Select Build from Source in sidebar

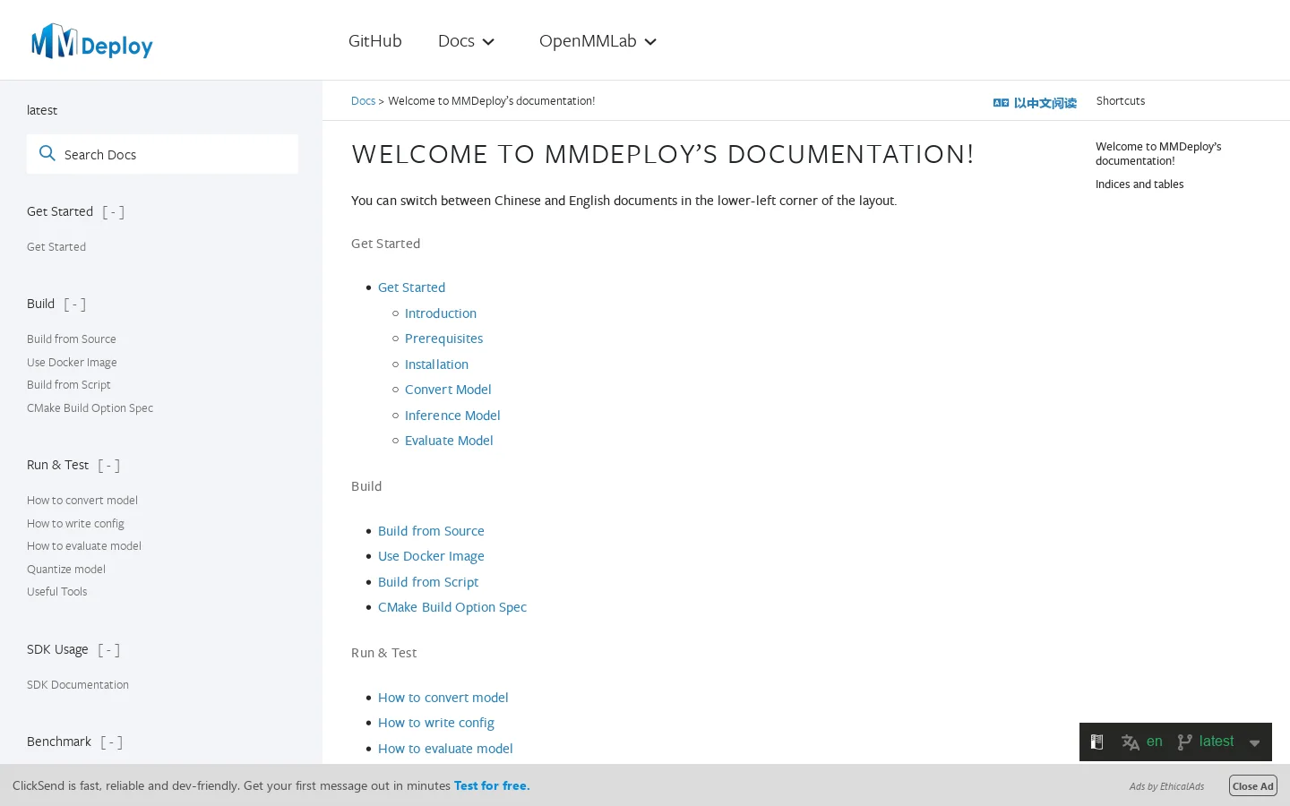tap(72, 339)
